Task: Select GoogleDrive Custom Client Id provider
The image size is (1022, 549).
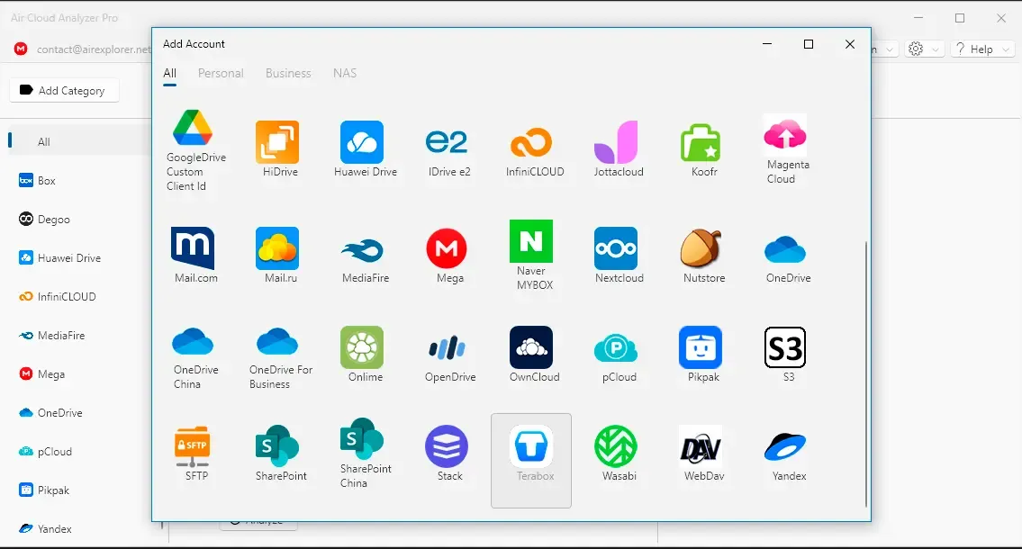Action: pos(195,150)
